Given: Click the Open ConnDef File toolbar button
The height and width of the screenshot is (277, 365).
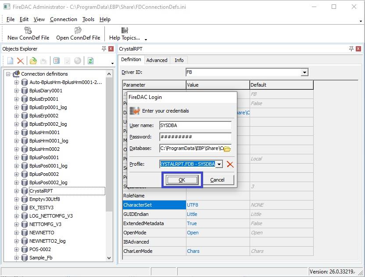Looking at the screenshot, I should [78, 34].
